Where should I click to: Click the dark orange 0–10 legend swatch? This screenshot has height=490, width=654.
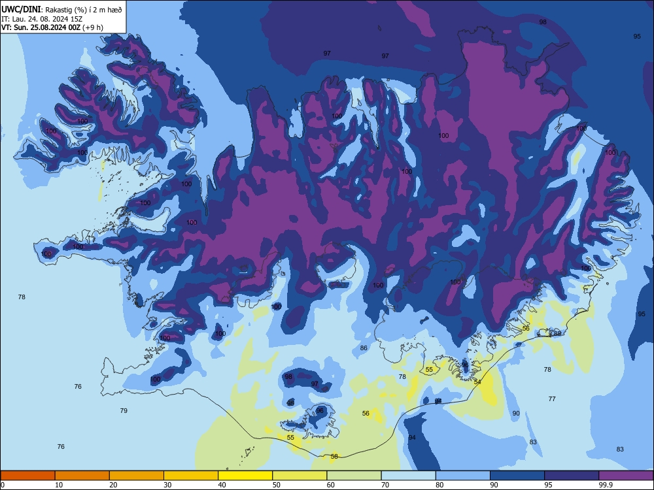pos(27,476)
